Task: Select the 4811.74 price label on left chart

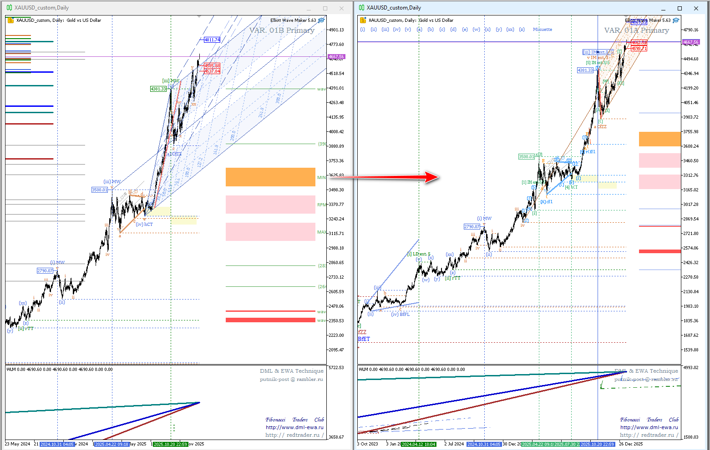Action: coord(212,40)
